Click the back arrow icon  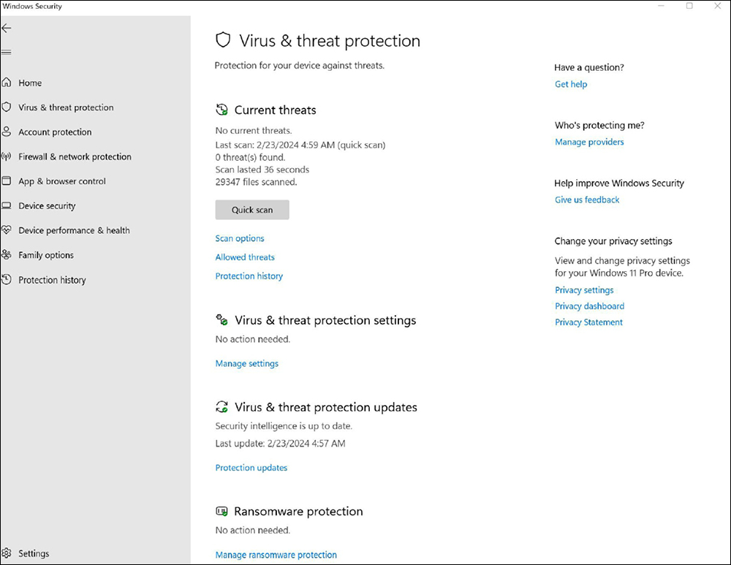point(7,29)
